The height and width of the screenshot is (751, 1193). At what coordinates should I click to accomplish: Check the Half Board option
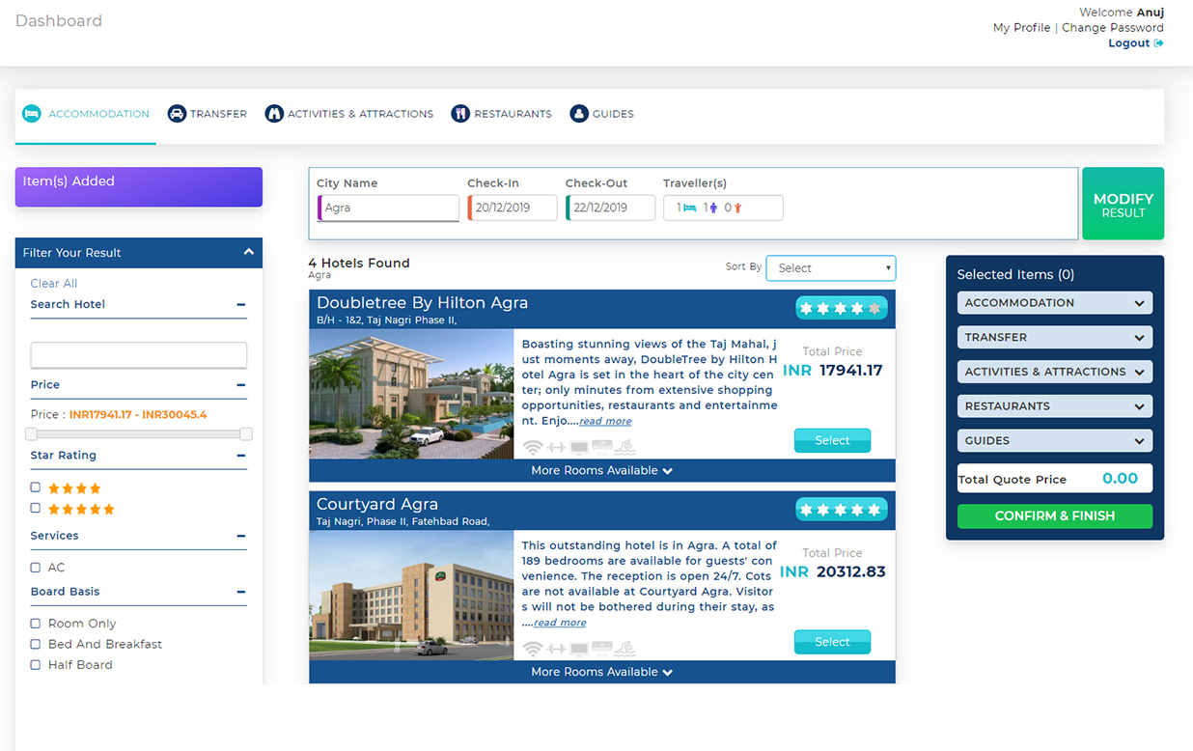point(36,664)
